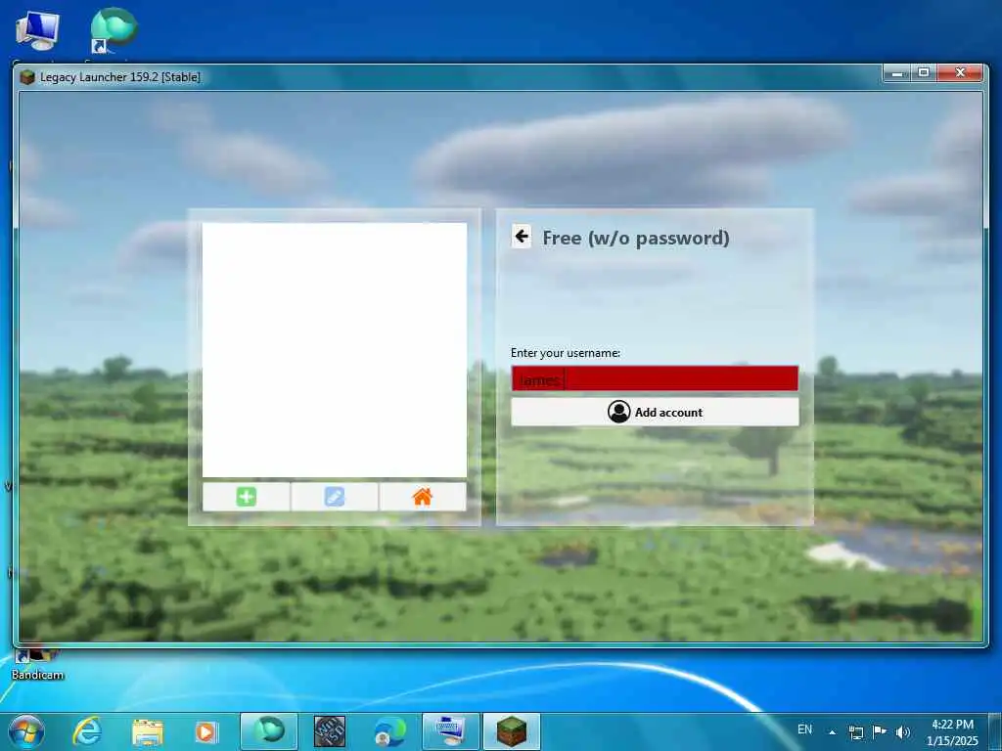Focus the red username input field
This screenshot has height=751, width=1002.
(x=655, y=378)
